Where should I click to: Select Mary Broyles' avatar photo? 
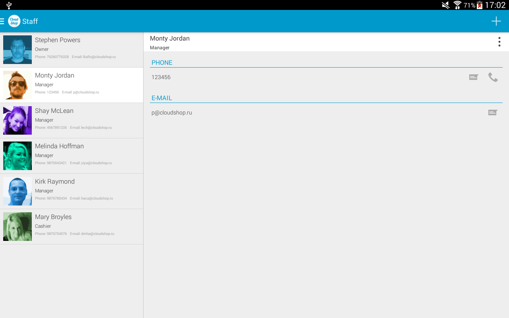[17, 227]
